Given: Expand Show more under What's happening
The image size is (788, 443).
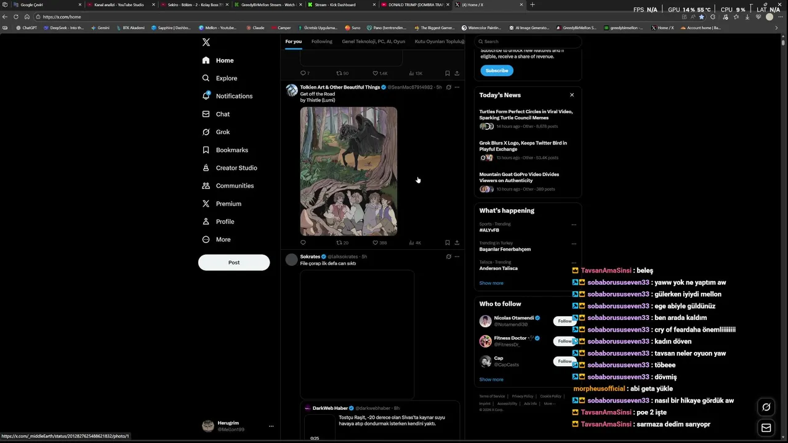Looking at the screenshot, I should [x=491, y=283].
